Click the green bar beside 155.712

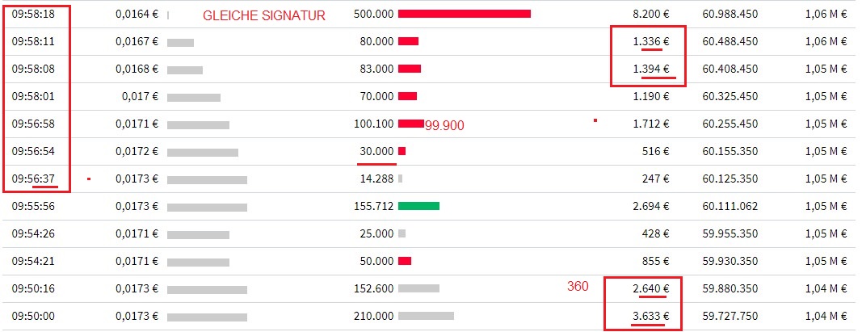click(x=418, y=206)
